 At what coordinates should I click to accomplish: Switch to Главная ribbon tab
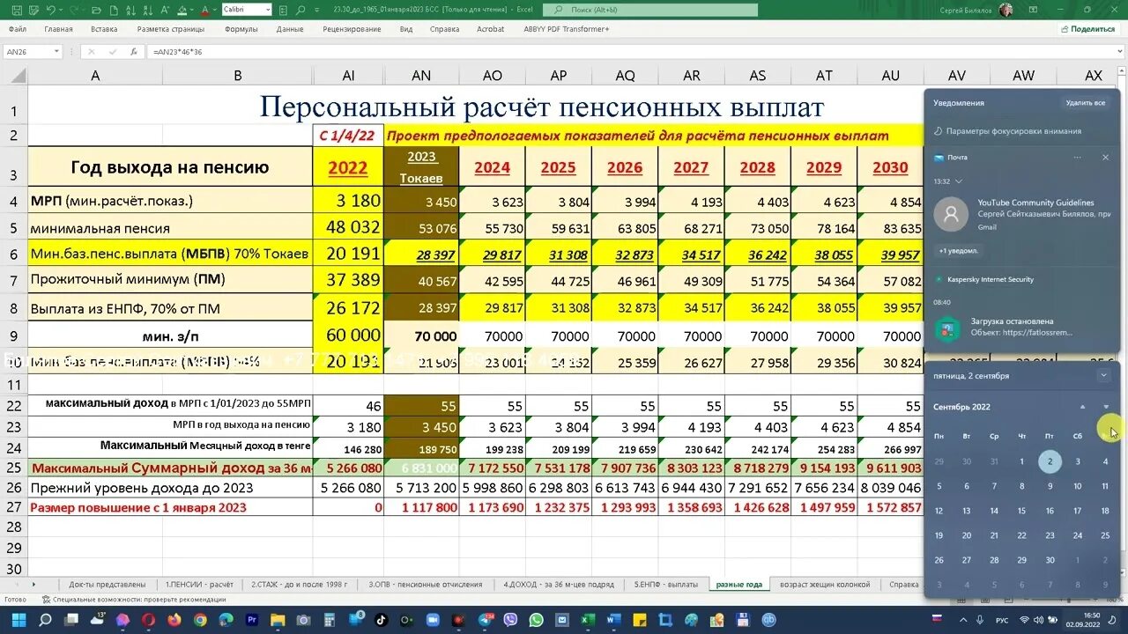click(x=58, y=29)
